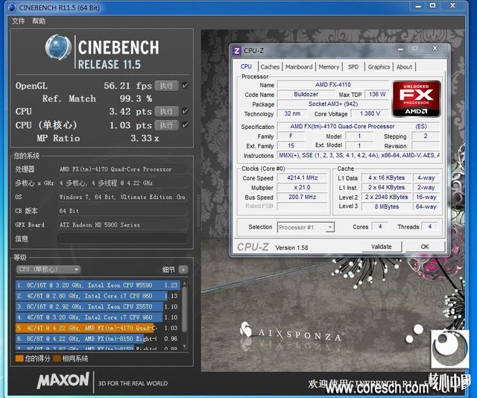Click the Level 3 cache 8 MBytes value
Viewport: 477px width, 398px height.
(x=386, y=206)
